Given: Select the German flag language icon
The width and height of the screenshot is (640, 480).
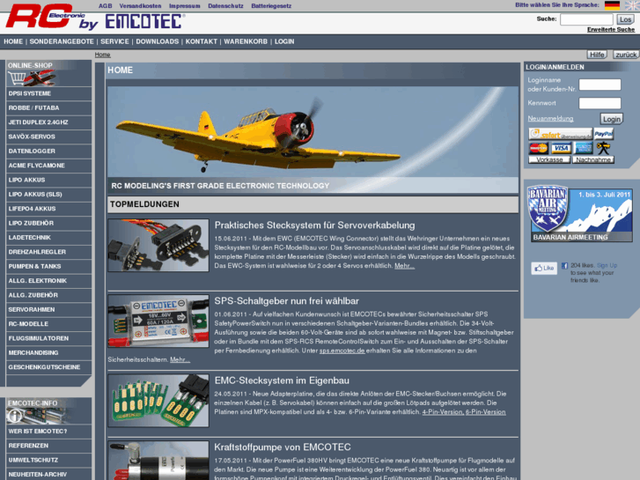Looking at the screenshot, I should pyautogui.click(x=612, y=5).
